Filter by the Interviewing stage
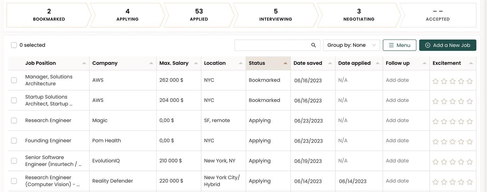 (276, 15)
